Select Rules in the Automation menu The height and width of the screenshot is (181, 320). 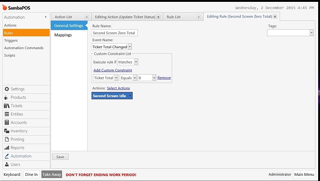[26, 32]
